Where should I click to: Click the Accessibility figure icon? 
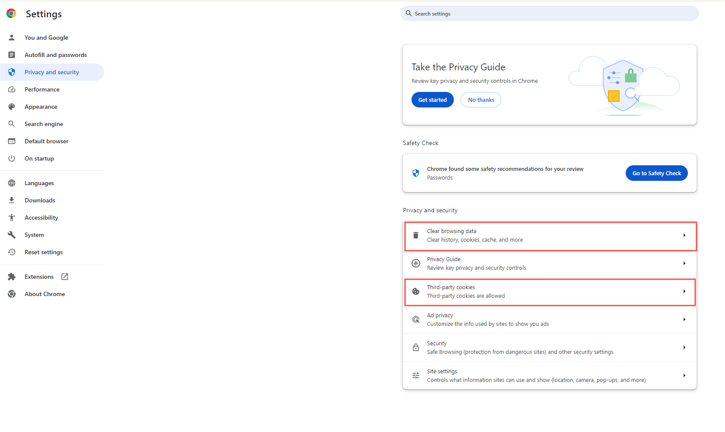click(x=12, y=218)
